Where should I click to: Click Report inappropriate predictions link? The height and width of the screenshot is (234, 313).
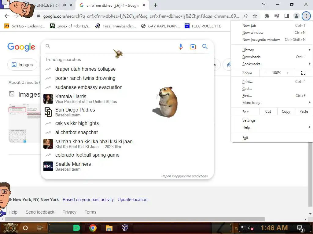(x=184, y=176)
